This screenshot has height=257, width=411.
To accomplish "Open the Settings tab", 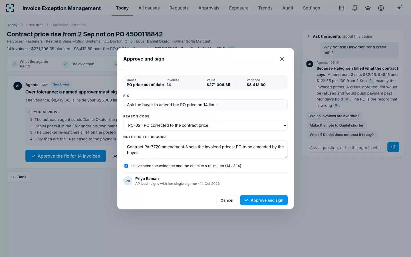I will (x=311, y=8).
